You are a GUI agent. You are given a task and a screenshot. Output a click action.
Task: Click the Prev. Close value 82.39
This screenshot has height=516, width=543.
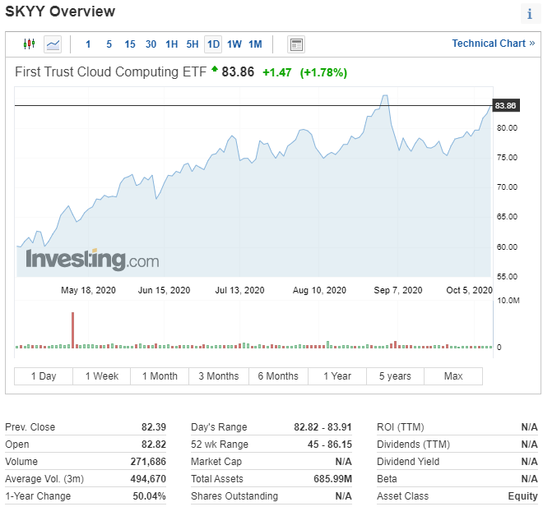[x=154, y=427]
